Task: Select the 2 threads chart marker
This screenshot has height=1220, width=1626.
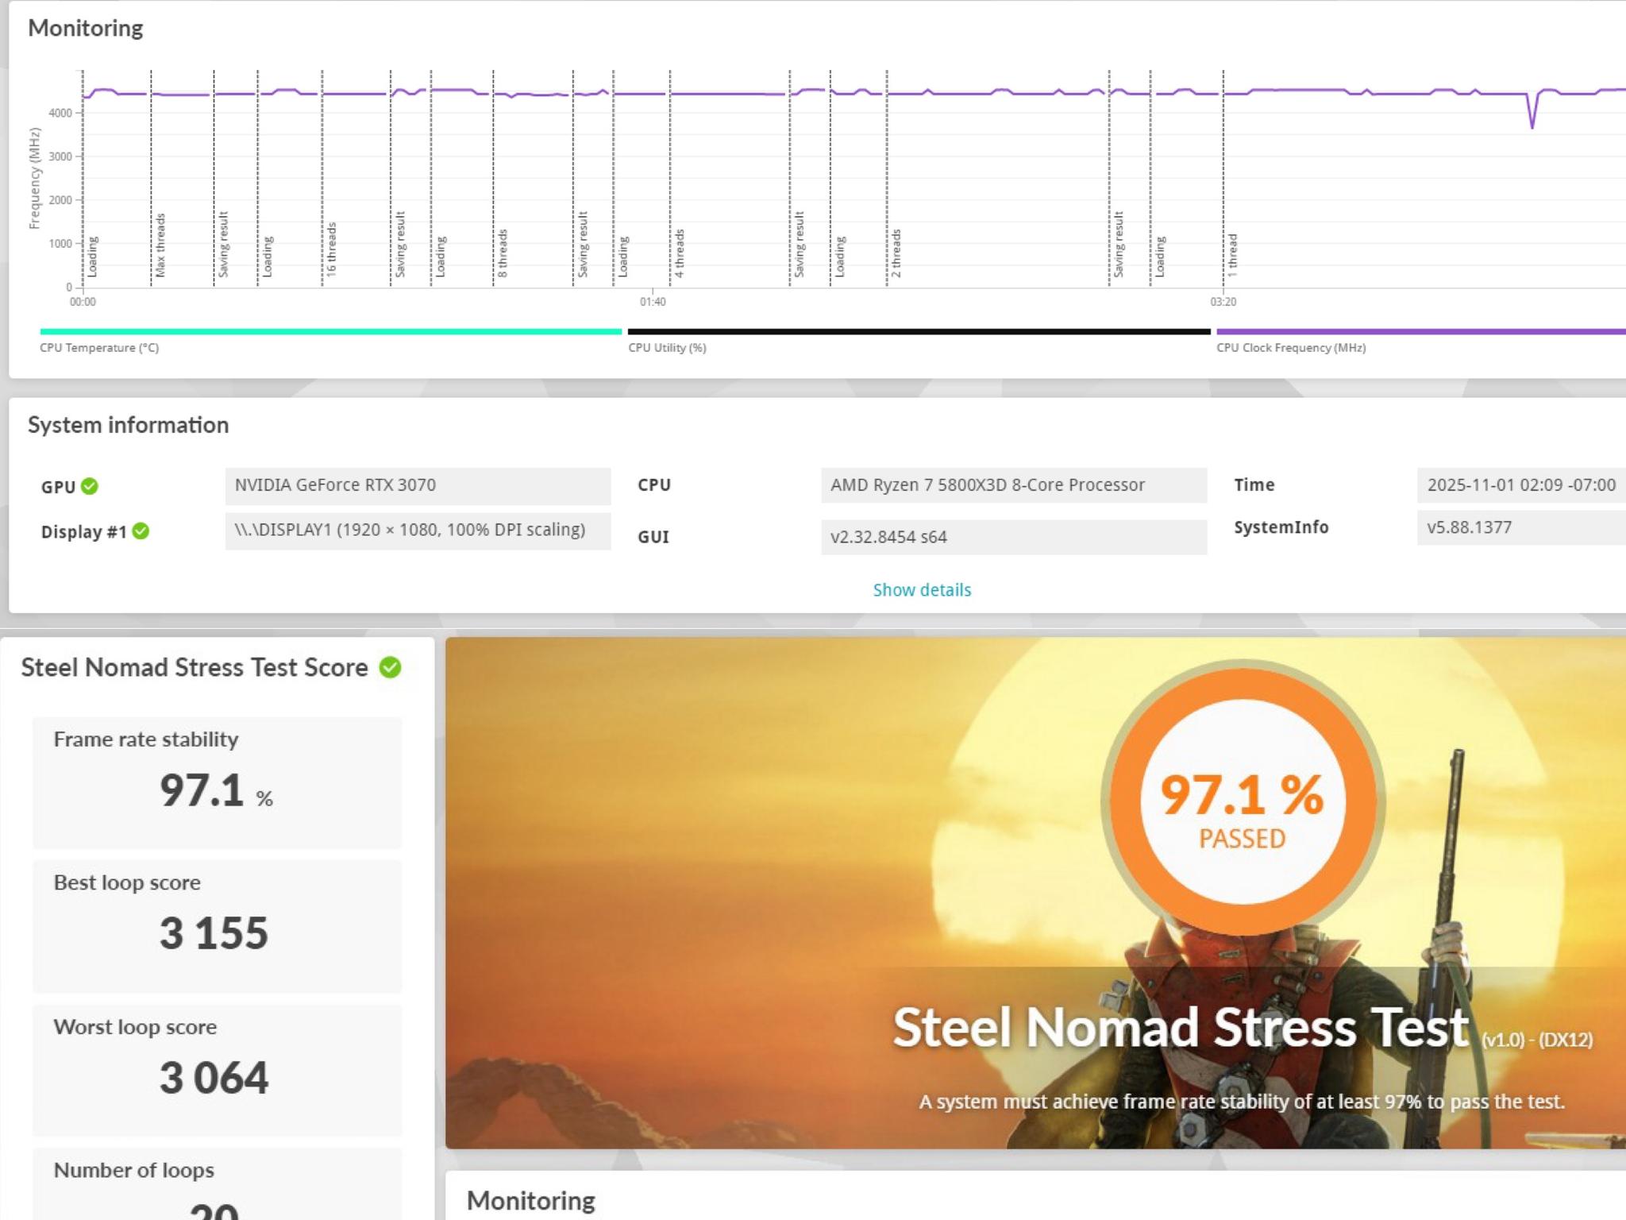Action: [x=896, y=253]
